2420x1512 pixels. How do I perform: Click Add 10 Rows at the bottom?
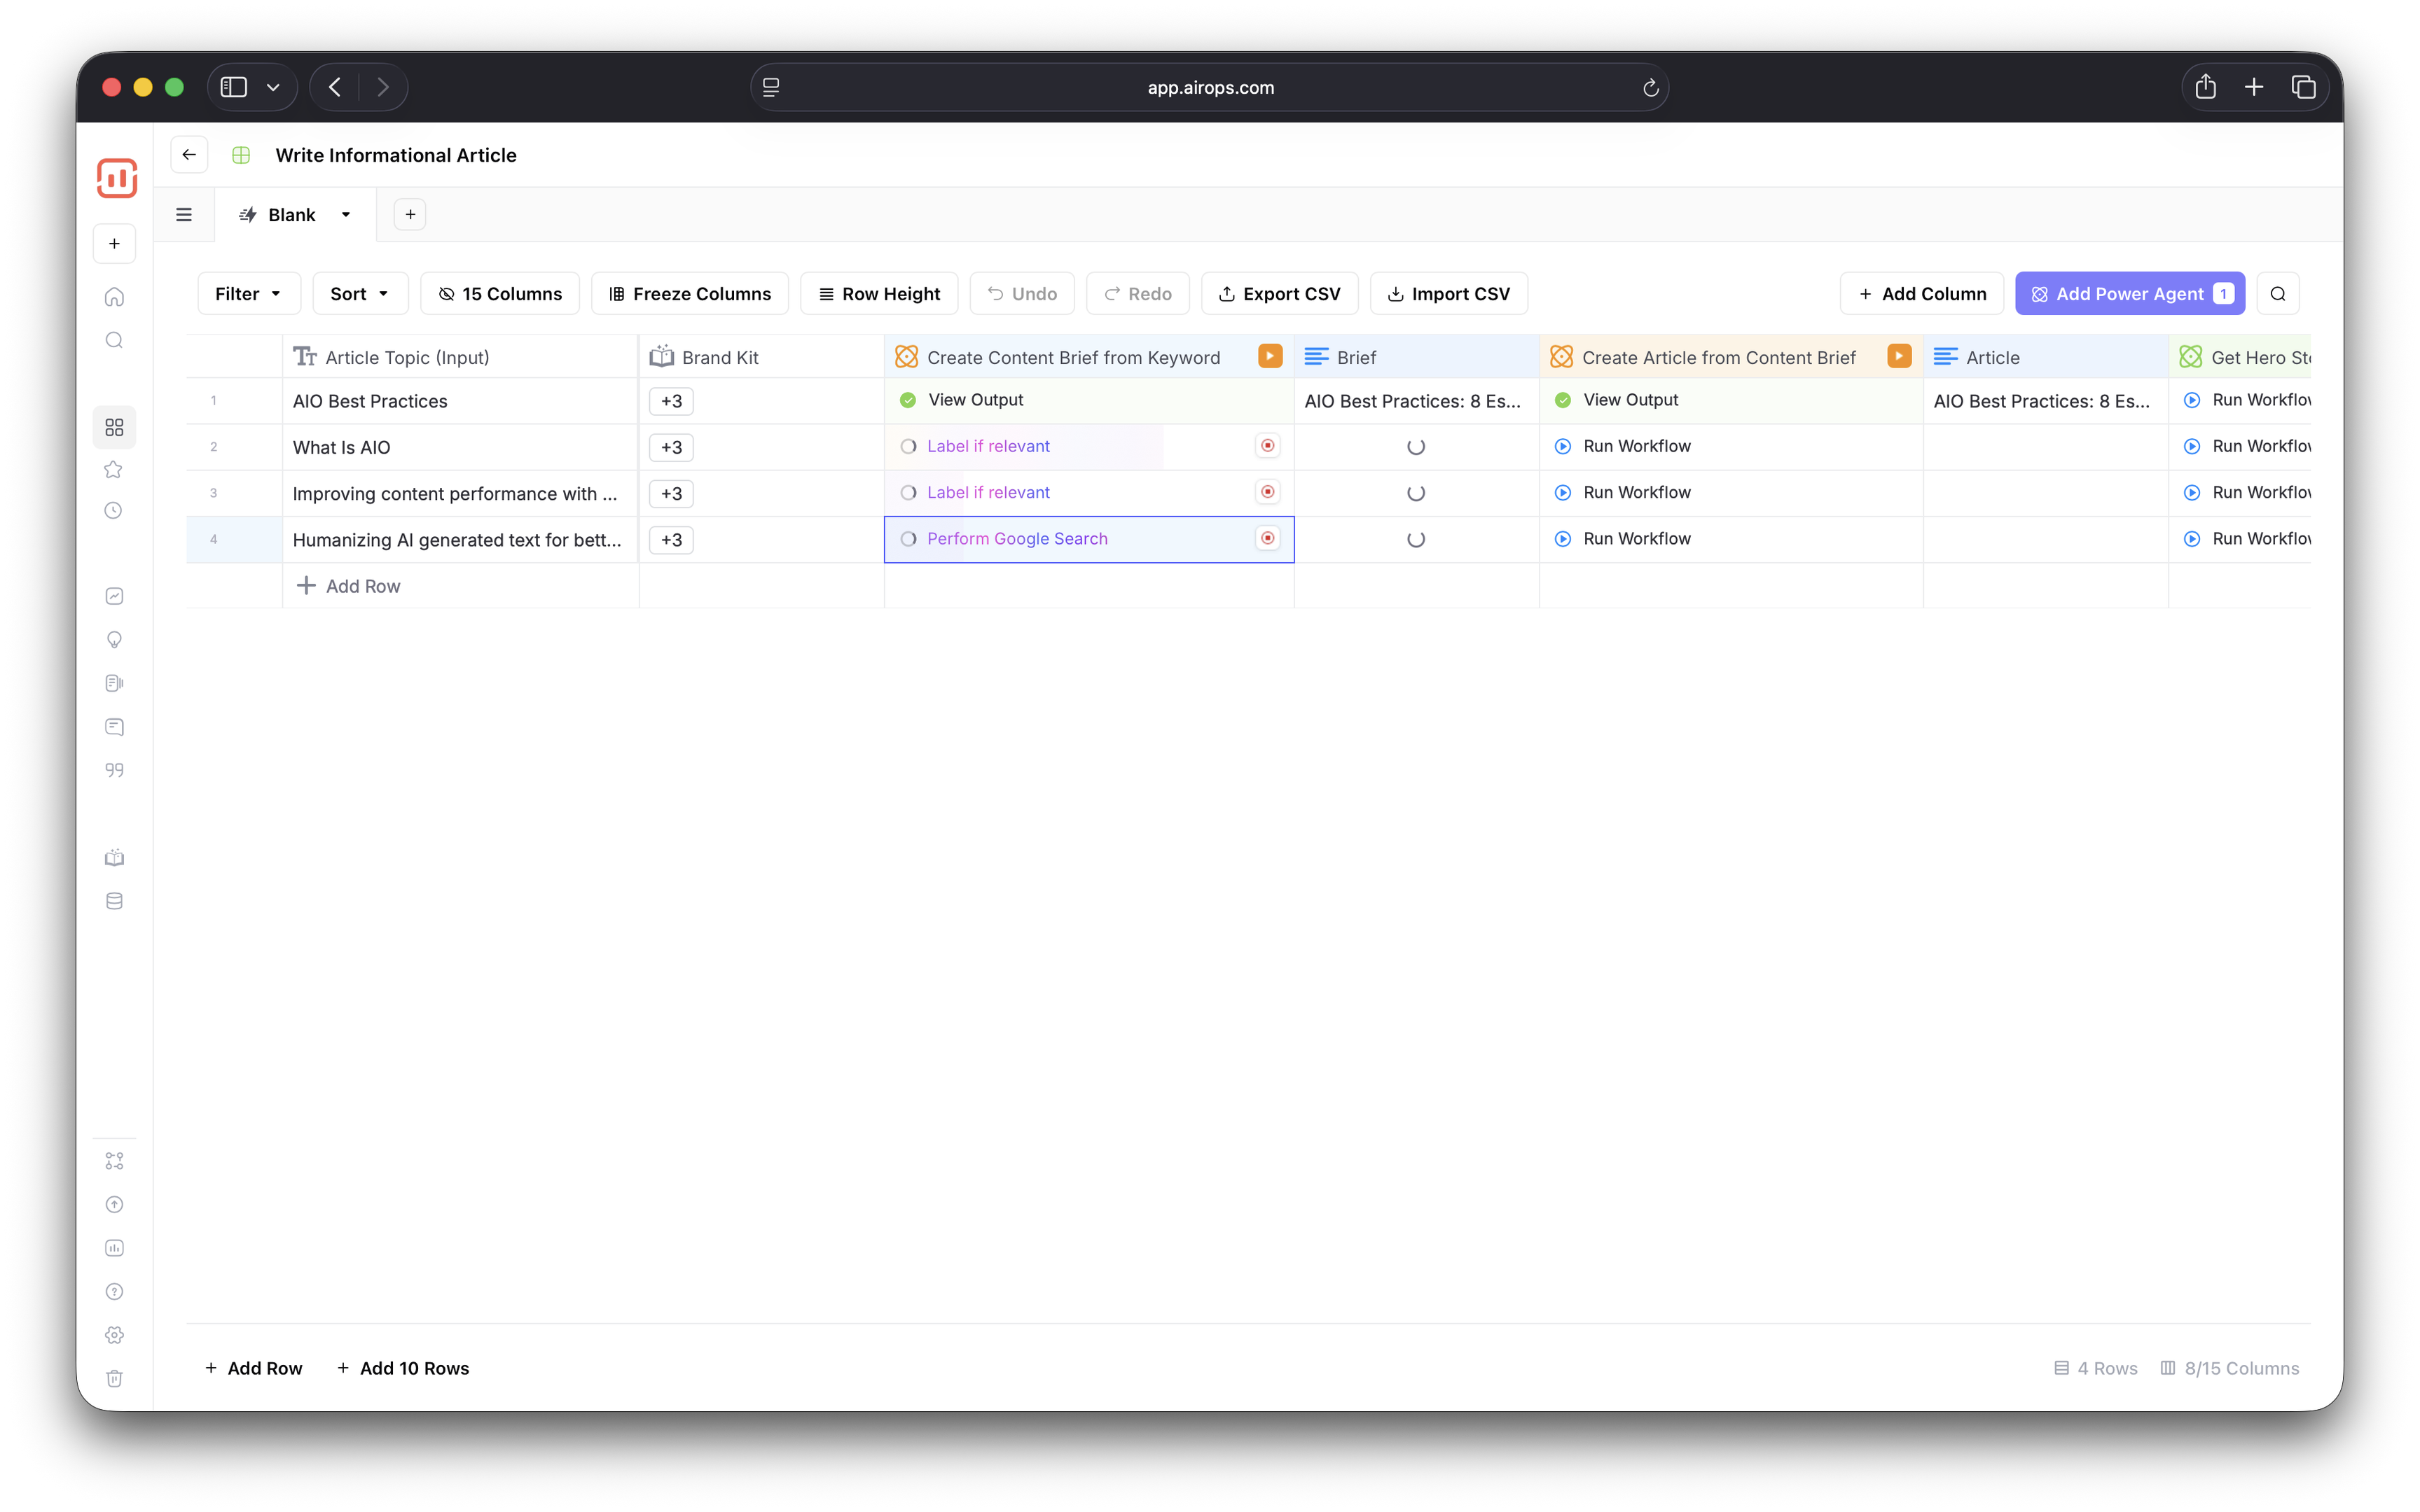pos(403,1368)
